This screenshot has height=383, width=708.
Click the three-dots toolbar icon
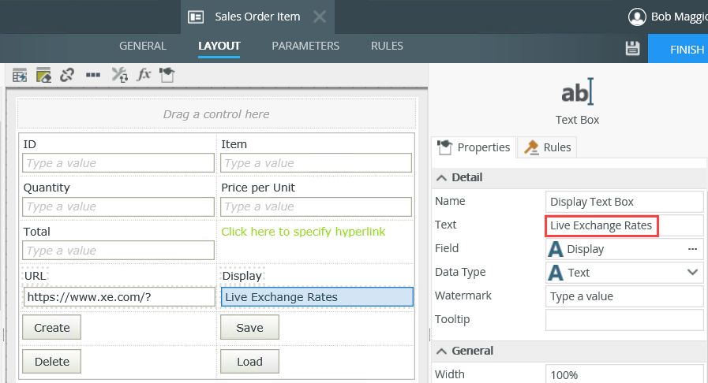[93, 75]
